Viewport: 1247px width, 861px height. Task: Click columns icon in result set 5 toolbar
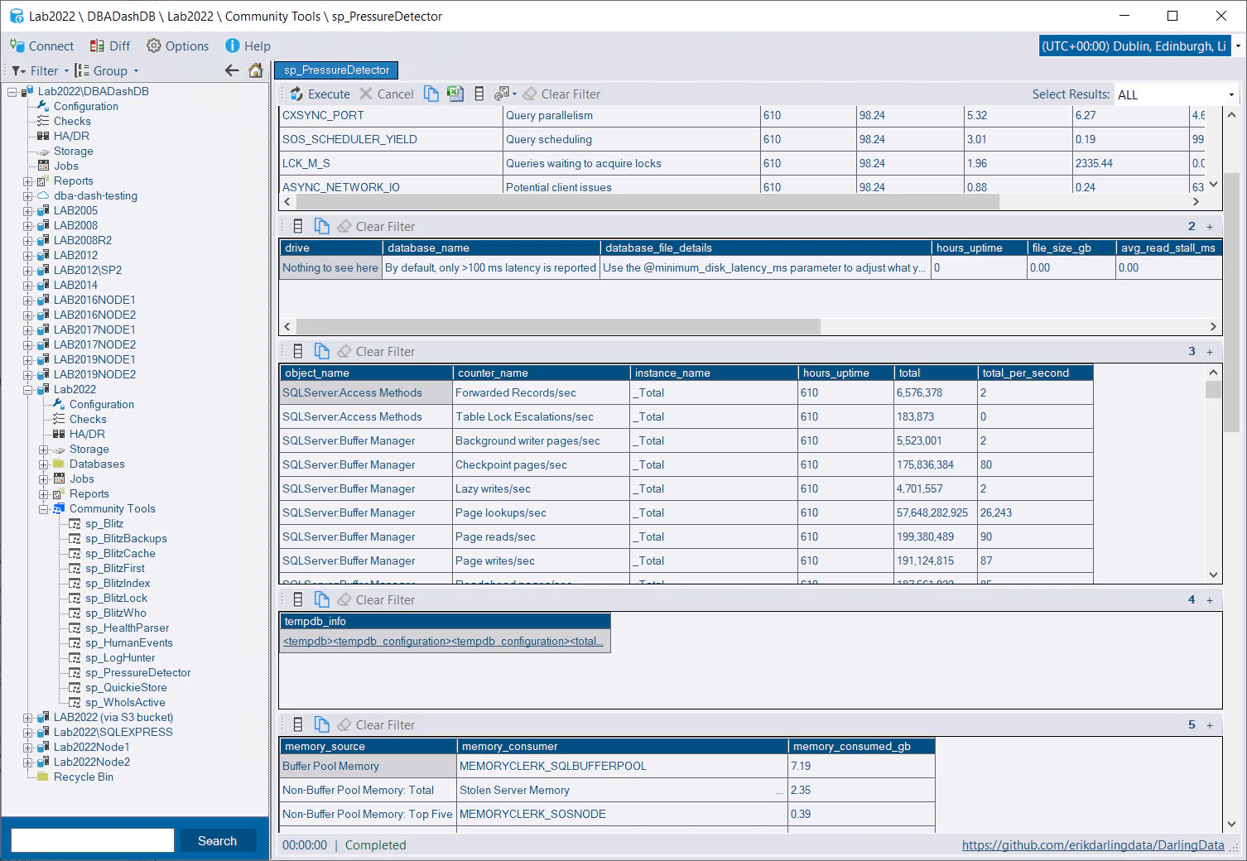[x=298, y=724]
